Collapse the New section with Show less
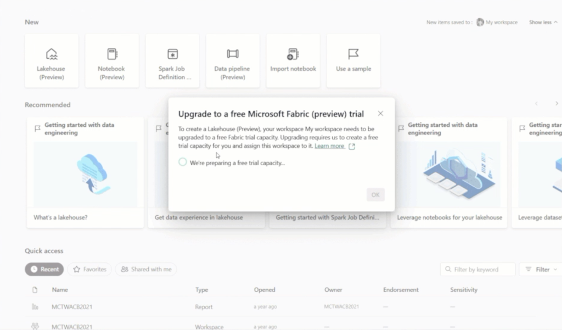The width and height of the screenshot is (562, 330). [x=543, y=23]
